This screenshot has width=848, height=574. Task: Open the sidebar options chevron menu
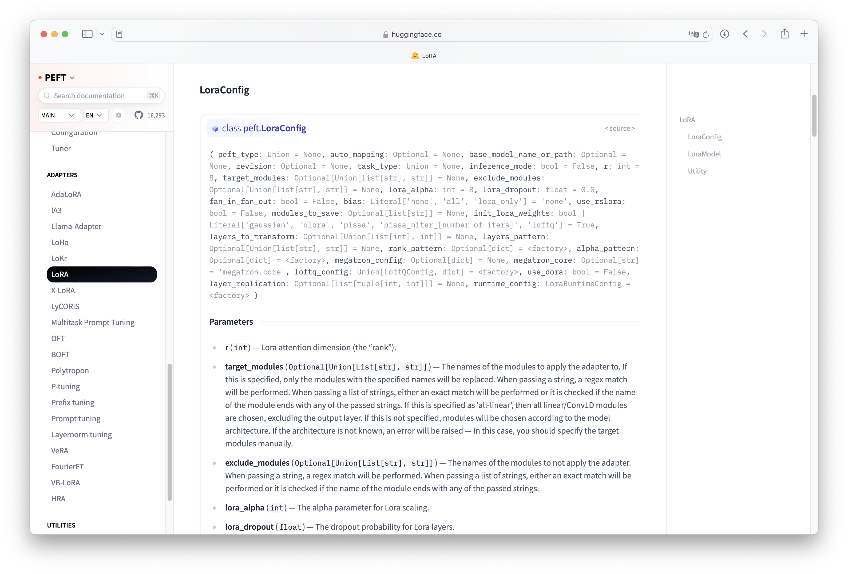102,34
